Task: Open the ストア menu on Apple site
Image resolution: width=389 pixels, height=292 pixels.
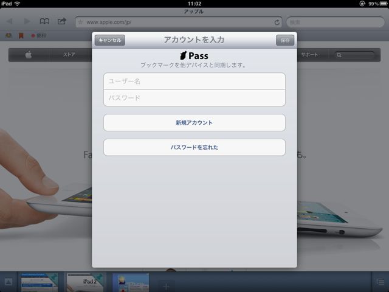Action: click(69, 55)
